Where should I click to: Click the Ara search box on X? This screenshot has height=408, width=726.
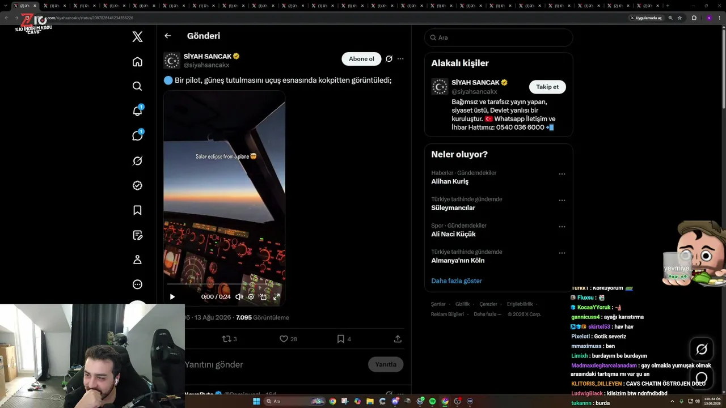click(x=499, y=37)
